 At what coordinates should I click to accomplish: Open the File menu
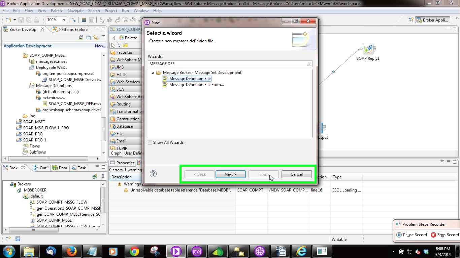tap(5, 11)
